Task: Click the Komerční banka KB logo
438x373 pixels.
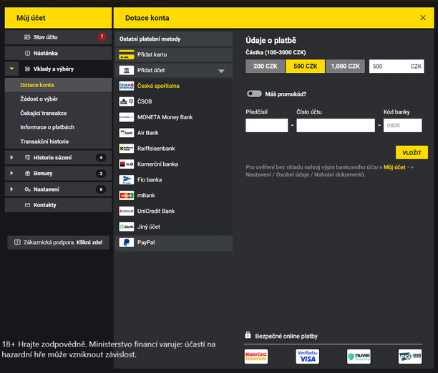Action: point(126,164)
